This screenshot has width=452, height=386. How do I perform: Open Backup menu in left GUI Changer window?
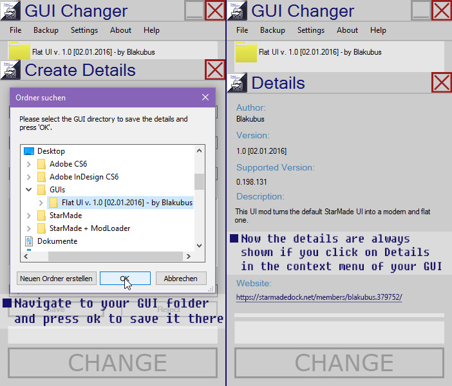(46, 30)
